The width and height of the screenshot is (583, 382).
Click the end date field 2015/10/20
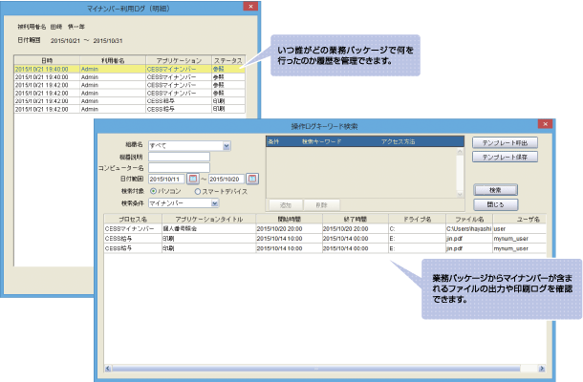[x=227, y=180]
